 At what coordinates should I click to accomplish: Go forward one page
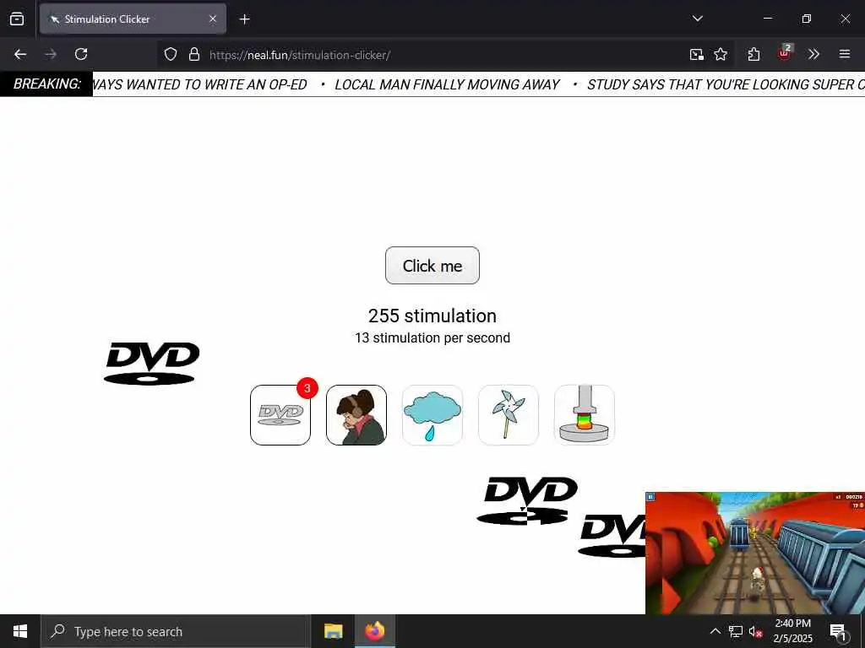[51, 54]
